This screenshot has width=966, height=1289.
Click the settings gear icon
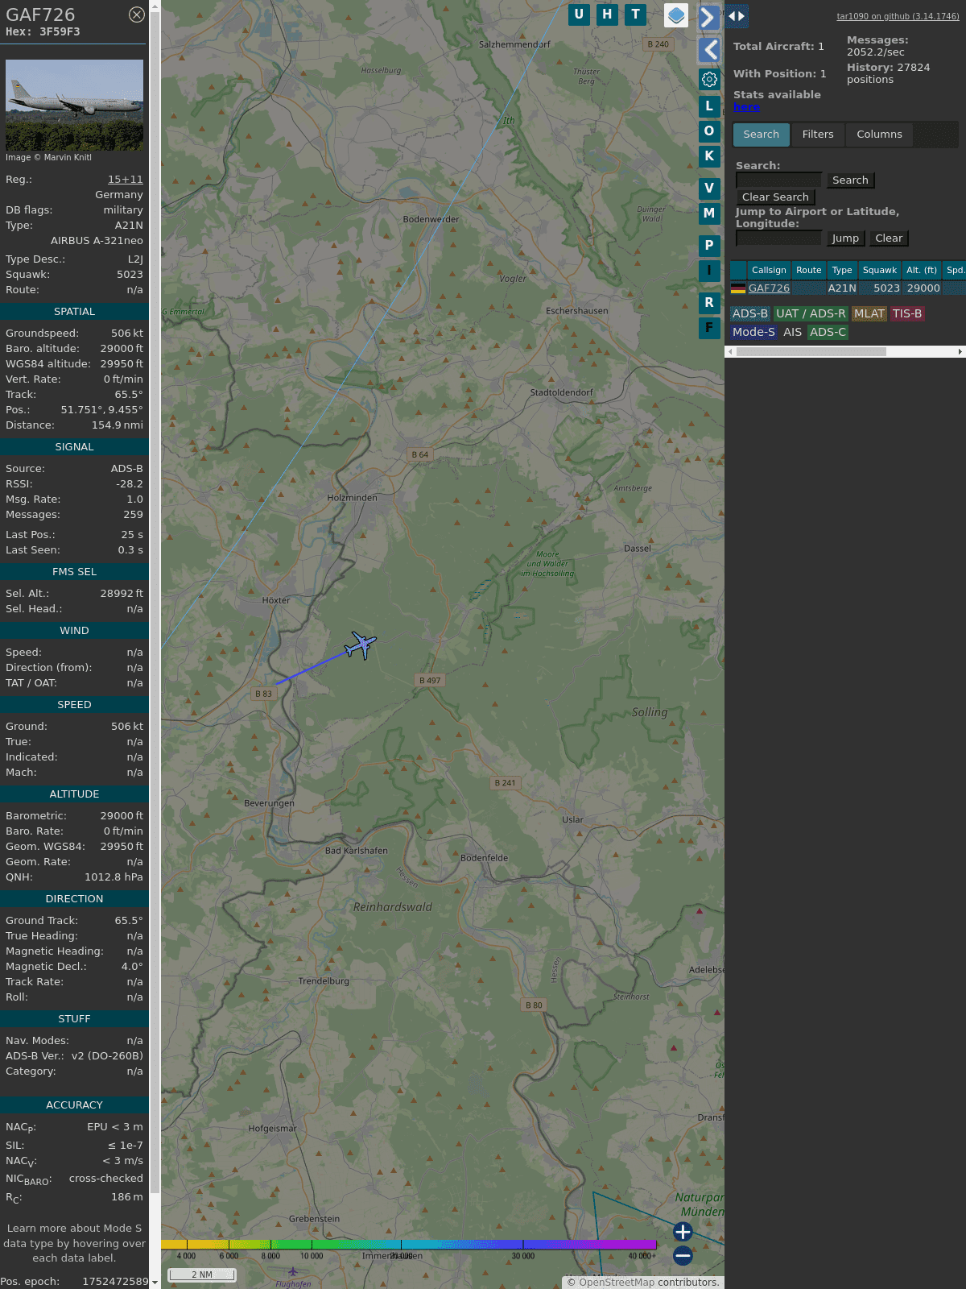click(709, 79)
